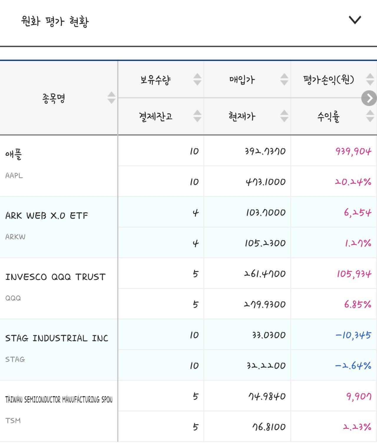Click the 수익률 column header label
Screen dimensions: 377x443
(328, 117)
